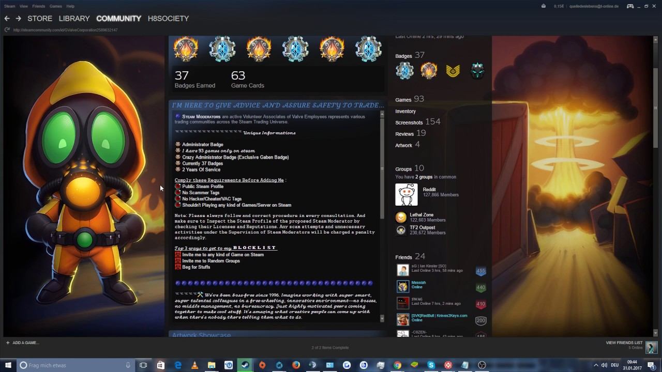This screenshot has width=662, height=372.
Task: Open File Explorer from the taskbar
Action: 212,365
